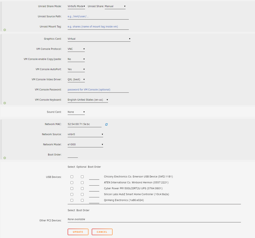Open the VM Console AutoPort dropdown
Image resolution: width=255 pixels, height=238 pixels.
click(76, 69)
